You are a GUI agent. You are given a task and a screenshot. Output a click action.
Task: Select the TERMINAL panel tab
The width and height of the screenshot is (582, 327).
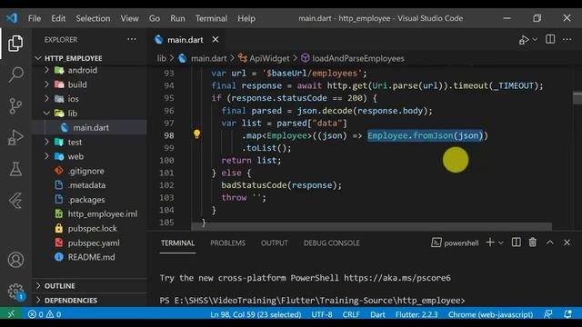click(x=177, y=243)
